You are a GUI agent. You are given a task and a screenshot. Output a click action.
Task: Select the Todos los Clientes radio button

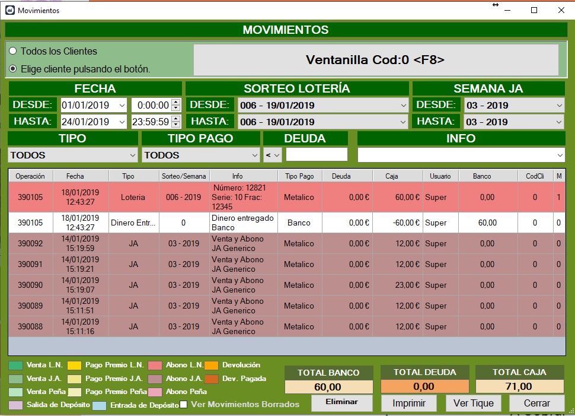tap(13, 51)
